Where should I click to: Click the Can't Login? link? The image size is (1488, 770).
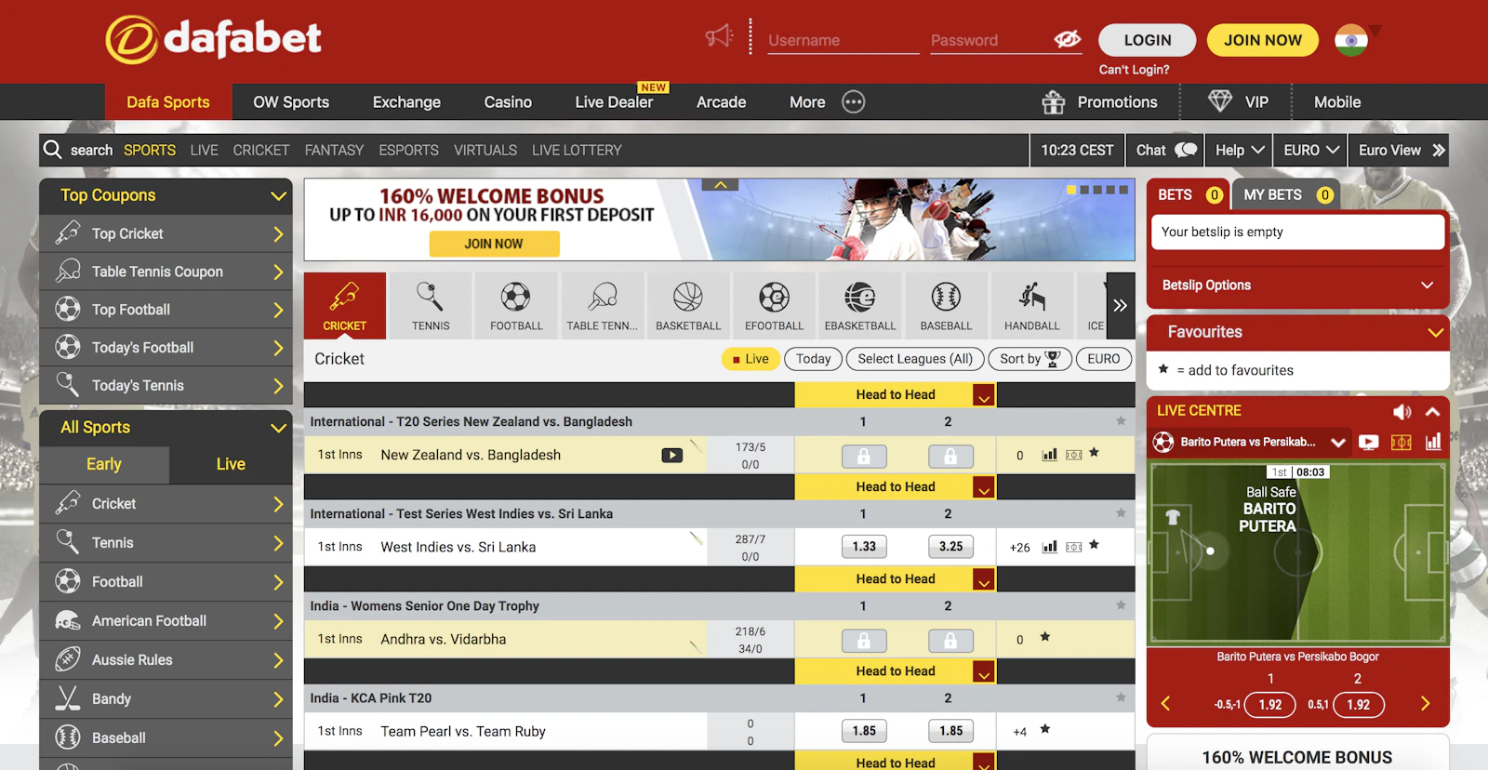pos(1134,70)
